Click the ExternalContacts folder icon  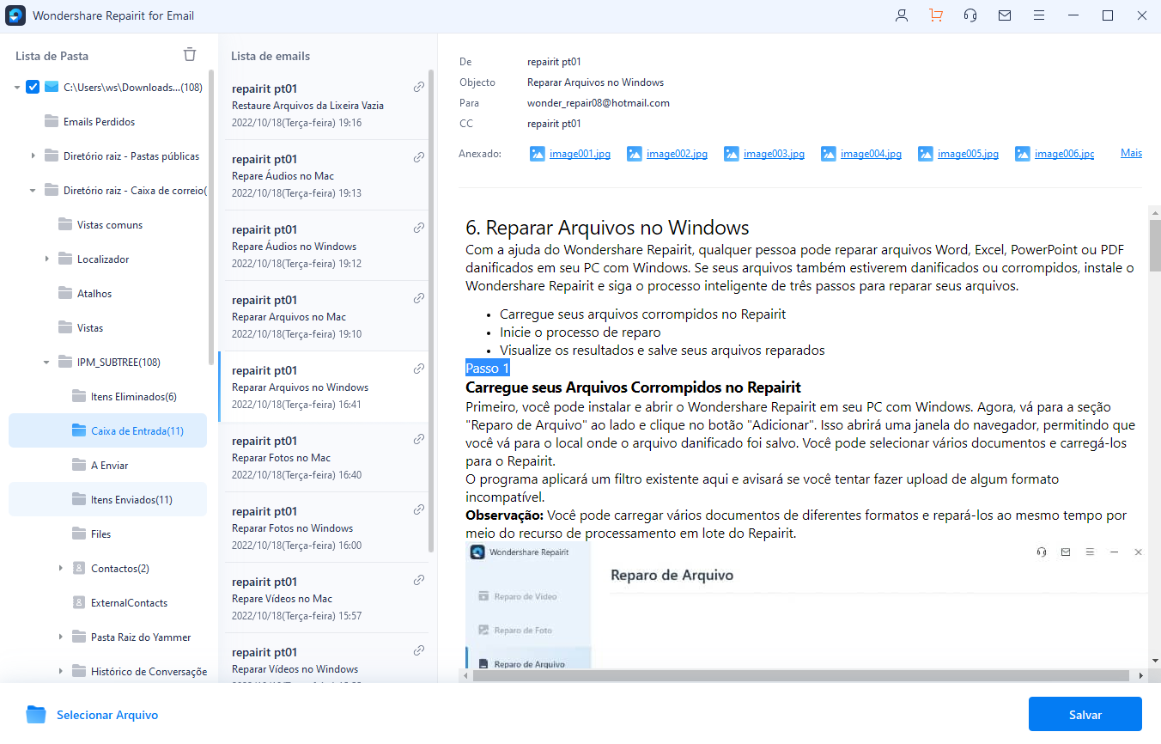coord(79,602)
